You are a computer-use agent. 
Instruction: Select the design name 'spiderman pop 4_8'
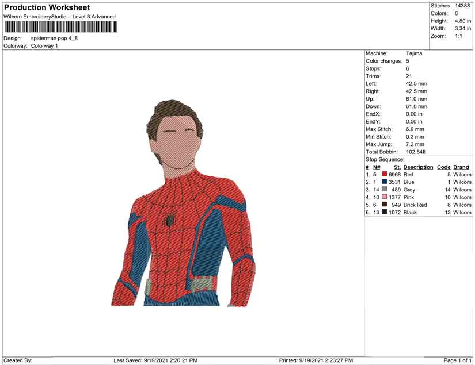[54, 39]
